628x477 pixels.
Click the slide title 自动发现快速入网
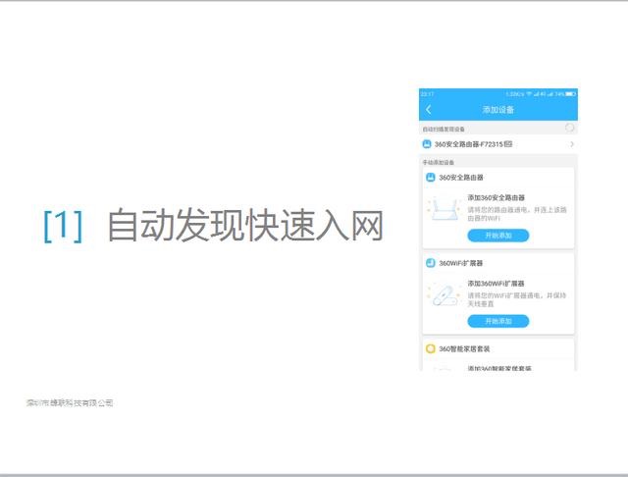click(x=243, y=226)
